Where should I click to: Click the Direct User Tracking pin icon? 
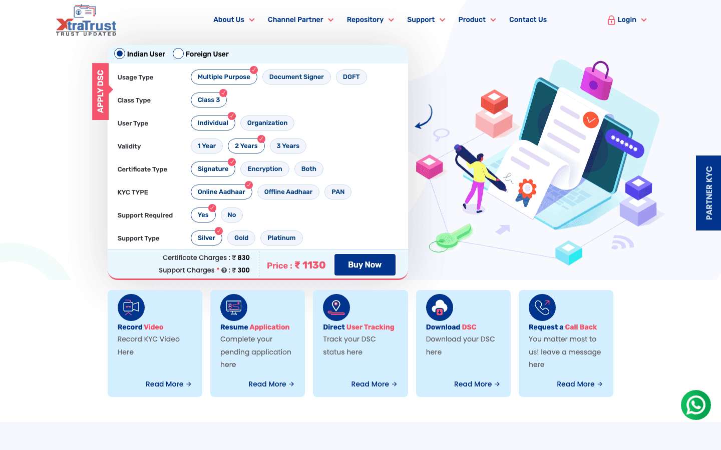coord(336,307)
